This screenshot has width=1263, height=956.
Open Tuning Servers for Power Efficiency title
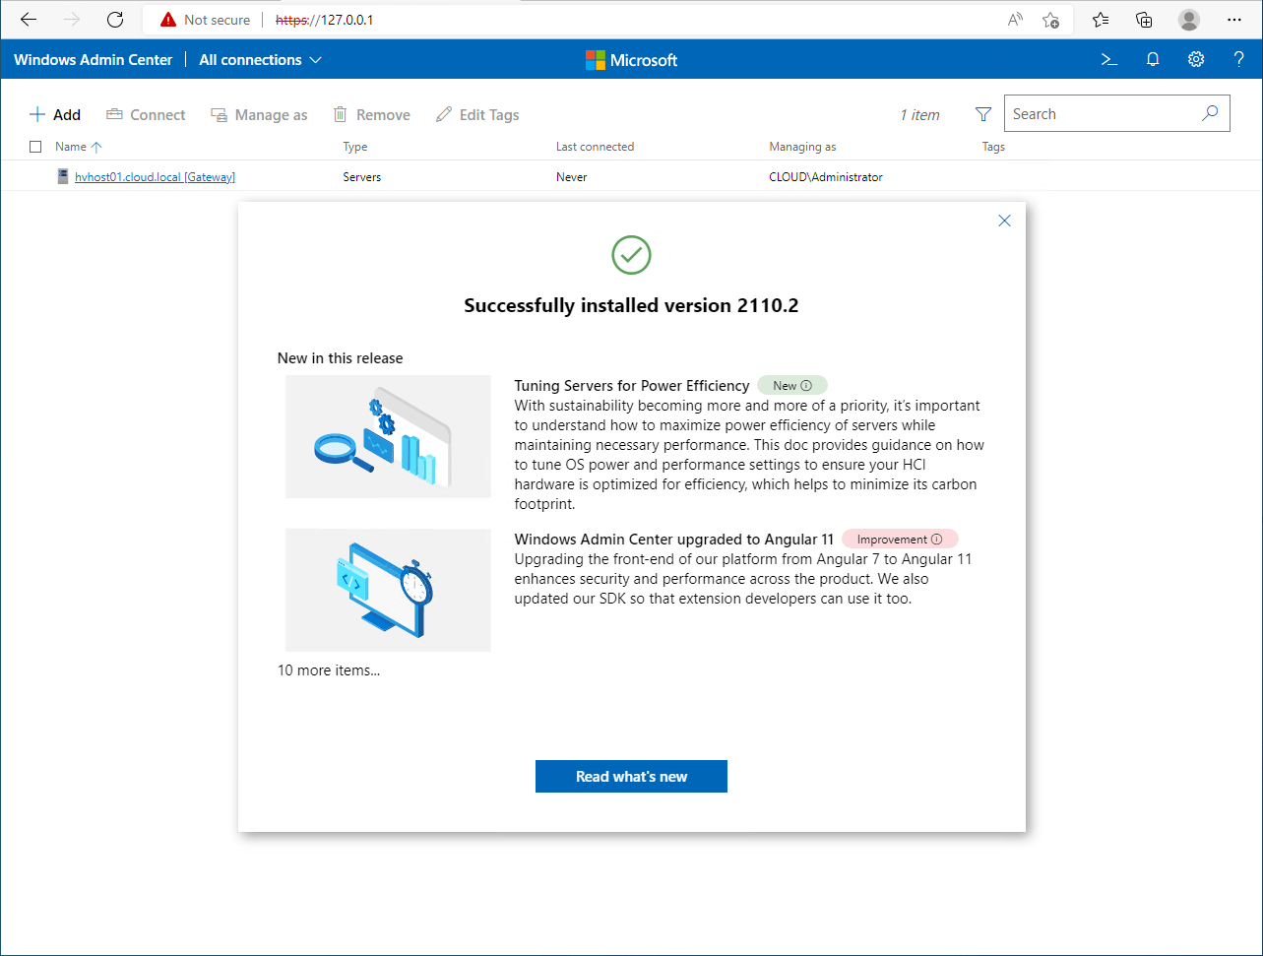pyautogui.click(x=632, y=386)
